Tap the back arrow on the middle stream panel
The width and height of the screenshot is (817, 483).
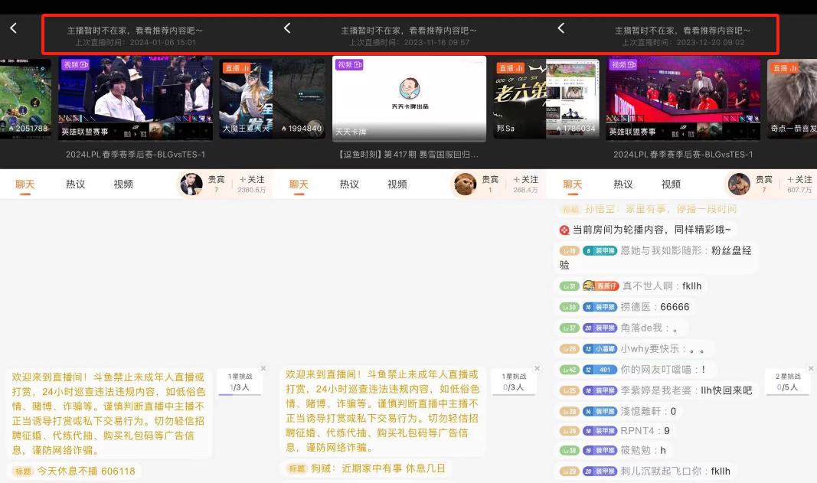point(287,28)
